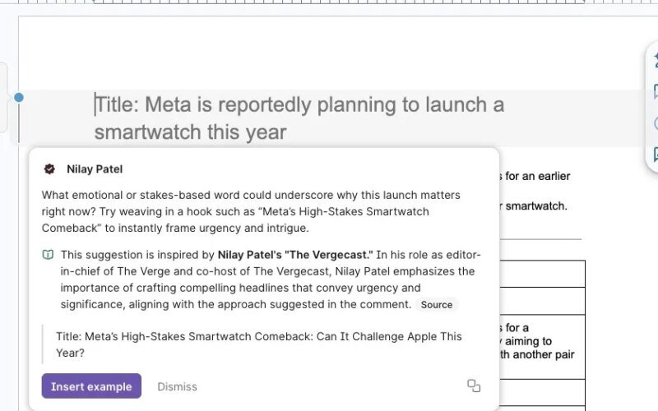Click the left side panel tab handle
This screenshot has height=411, width=658.
click(3, 97)
